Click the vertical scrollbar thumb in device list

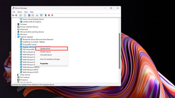[120, 51]
